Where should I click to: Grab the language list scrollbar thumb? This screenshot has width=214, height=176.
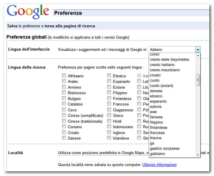click(x=198, y=80)
